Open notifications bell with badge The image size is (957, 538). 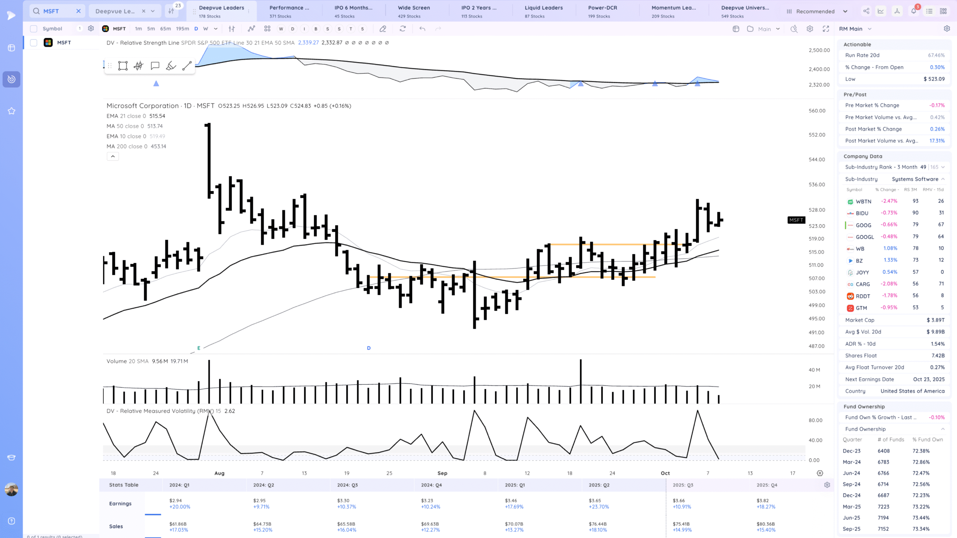[x=914, y=11]
